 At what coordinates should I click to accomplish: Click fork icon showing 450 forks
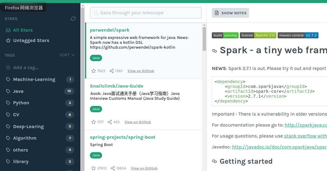(110, 122)
